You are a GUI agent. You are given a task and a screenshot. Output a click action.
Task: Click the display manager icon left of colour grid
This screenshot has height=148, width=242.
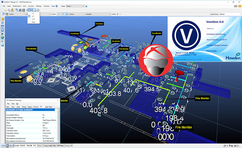(3, 14)
